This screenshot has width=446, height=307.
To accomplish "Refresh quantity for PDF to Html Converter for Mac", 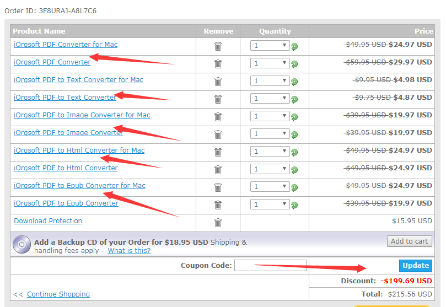I will coord(294,152).
